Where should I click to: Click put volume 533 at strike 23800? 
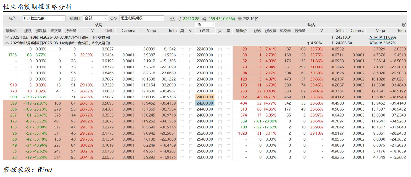288,91
